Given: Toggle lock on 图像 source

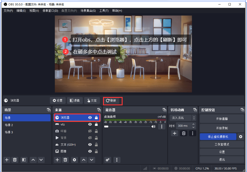Looking at the screenshot, I should pyautogui.click(x=96, y=151).
